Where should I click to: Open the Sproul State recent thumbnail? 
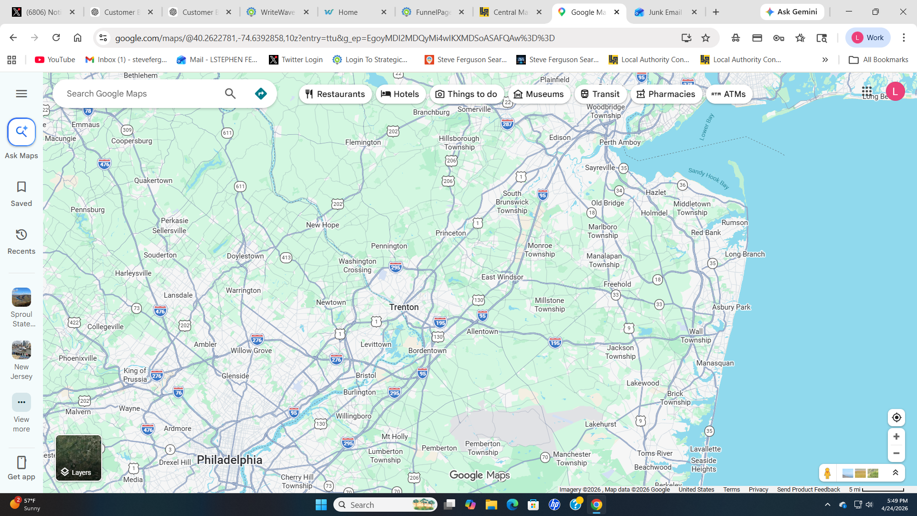point(21,297)
